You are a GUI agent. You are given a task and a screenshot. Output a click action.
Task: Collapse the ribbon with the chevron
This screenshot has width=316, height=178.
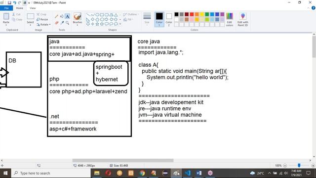click(x=308, y=8)
